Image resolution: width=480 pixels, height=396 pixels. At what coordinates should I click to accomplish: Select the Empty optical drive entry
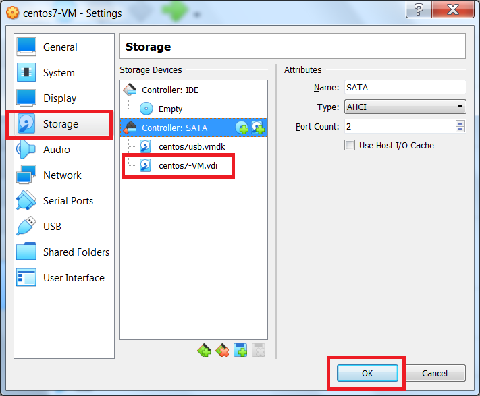coord(170,109)
